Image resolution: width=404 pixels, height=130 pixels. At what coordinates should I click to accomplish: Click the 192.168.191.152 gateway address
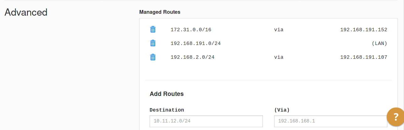point(364,30)
